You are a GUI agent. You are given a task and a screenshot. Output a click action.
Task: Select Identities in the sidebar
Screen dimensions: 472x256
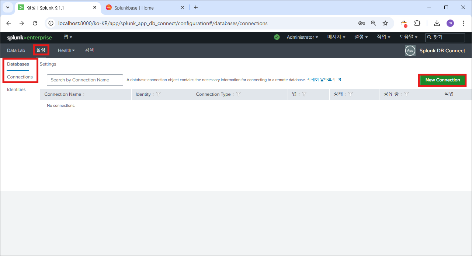coord(16,90)
